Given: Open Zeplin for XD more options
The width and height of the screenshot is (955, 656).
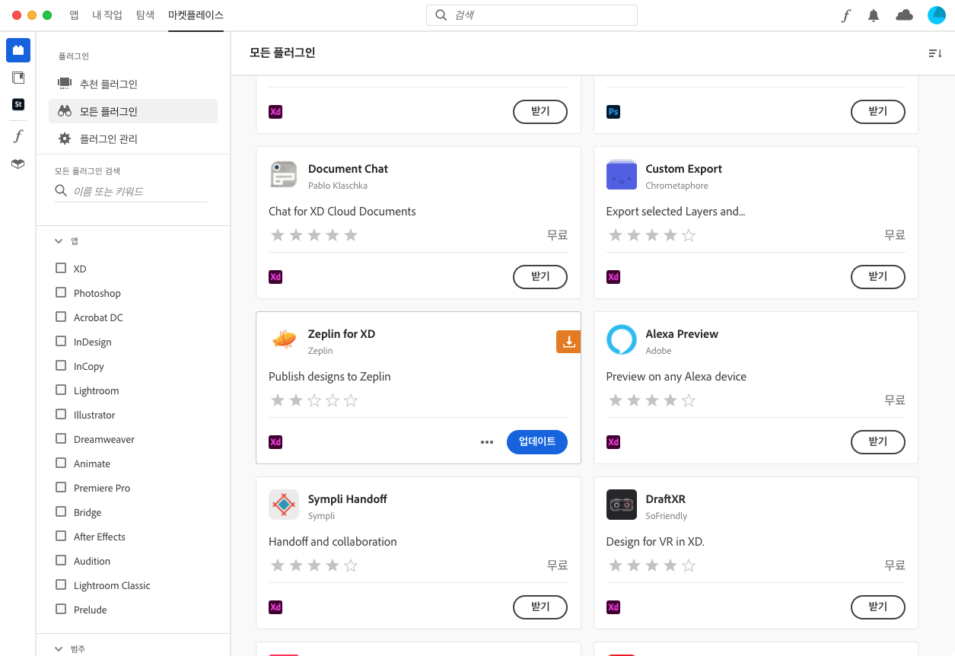Looking at the screenshot, I should pos(487,442).
